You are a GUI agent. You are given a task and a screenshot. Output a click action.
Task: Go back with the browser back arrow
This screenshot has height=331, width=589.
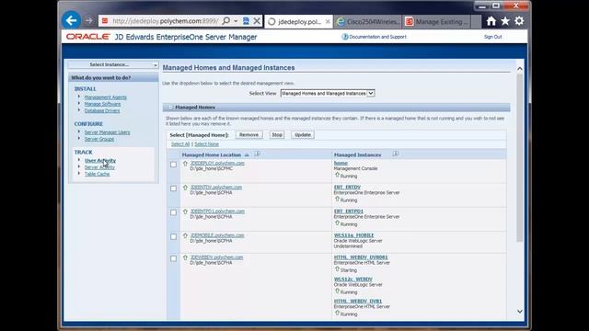[72, 20]
